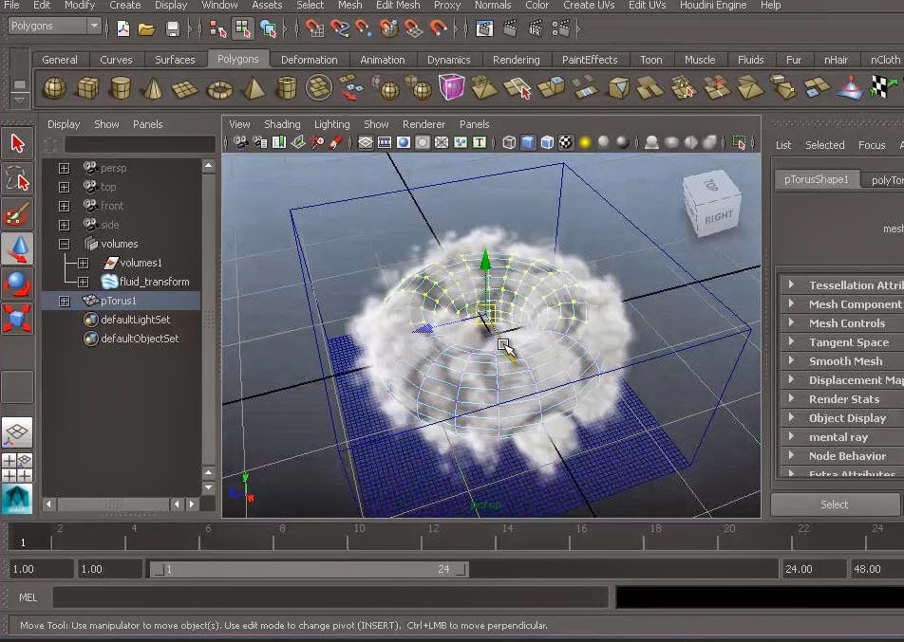904x642 pixels.
Task: Create a polygon torus from the shelf
Action: point(219,89)
